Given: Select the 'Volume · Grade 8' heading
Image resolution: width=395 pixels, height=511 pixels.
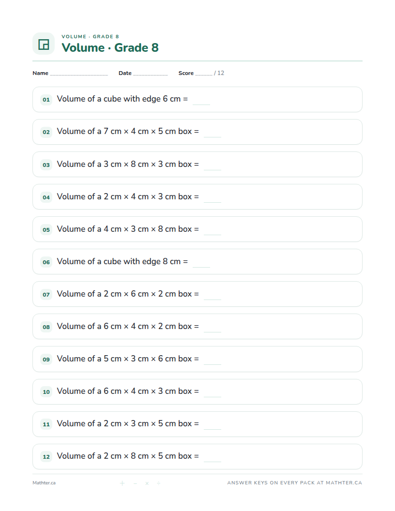Looking at the screenshot, I should click(x=110, y=47).
